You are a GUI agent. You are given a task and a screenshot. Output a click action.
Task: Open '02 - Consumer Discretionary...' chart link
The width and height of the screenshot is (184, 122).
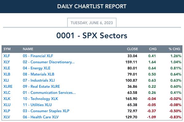click(49, 62)
